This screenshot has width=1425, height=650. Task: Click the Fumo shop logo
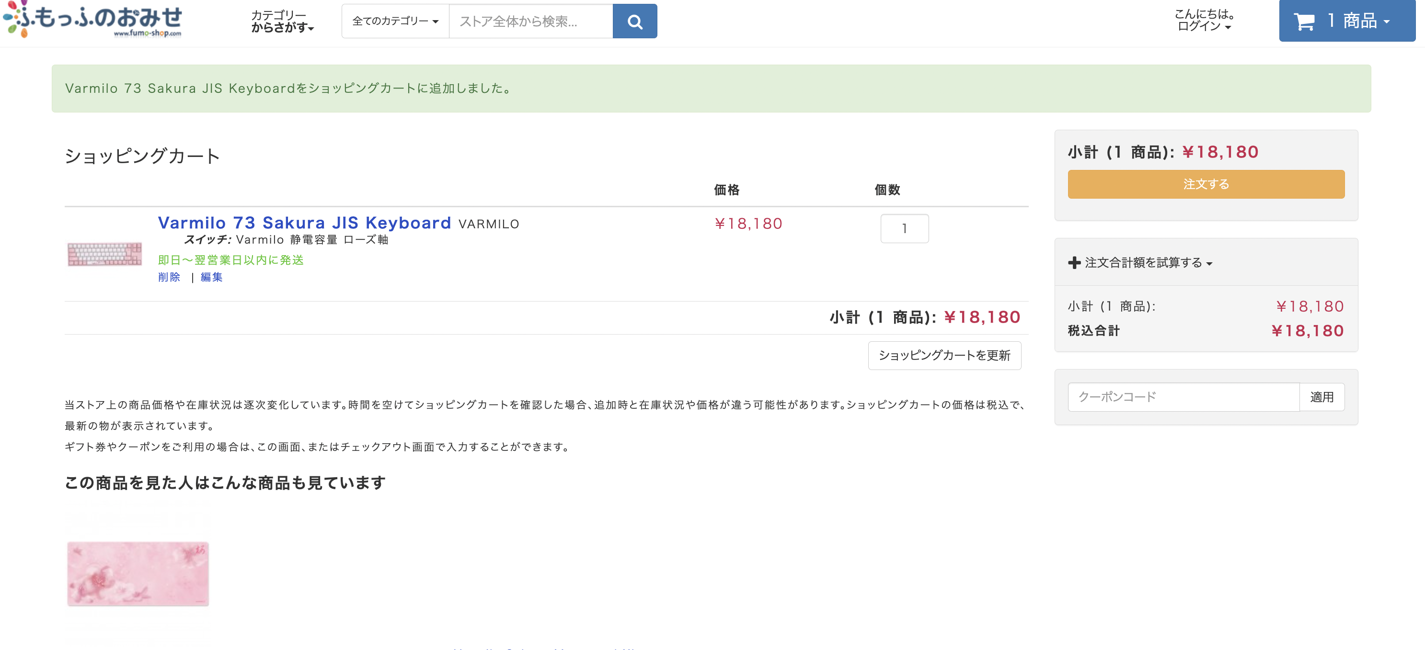click(x=92, y=20)
